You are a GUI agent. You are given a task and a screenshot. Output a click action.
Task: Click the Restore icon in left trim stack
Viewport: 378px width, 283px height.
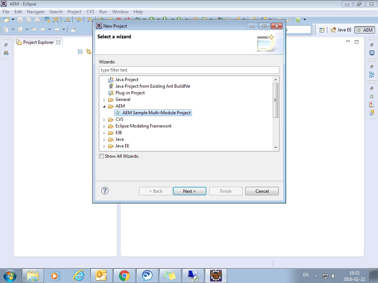(x=6, y=45)
